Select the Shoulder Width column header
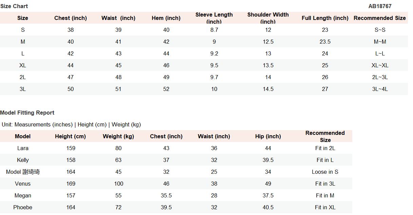The image size is (413, 215). tap(268, 18)
